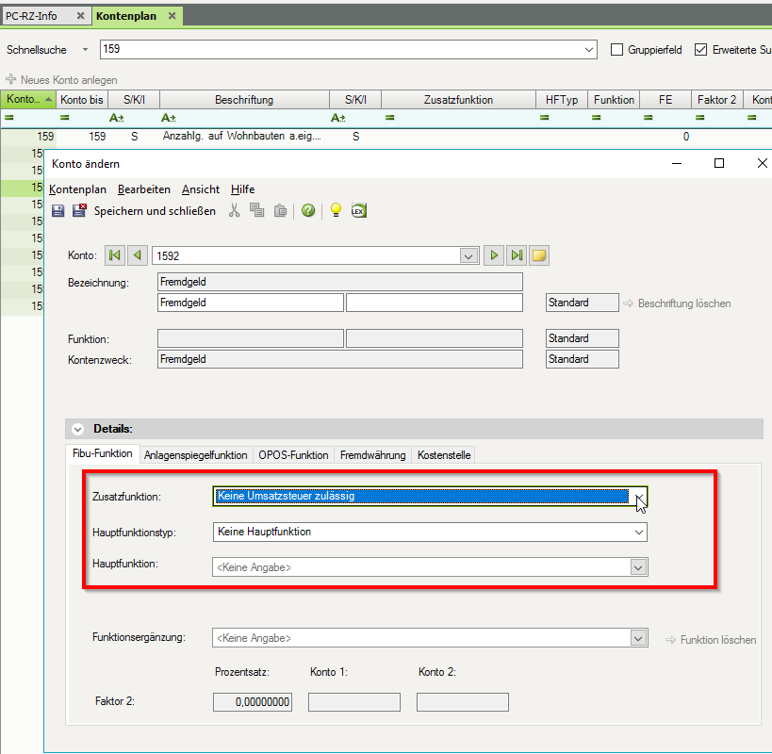Click the plus icon of Neues Konto anlegen

click(10, 79)
